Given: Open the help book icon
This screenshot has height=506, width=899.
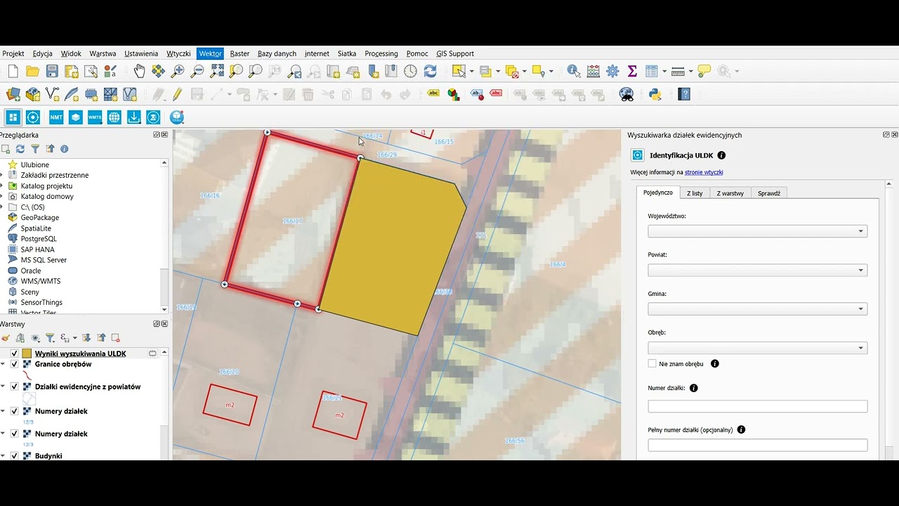Looking at the screenshot, I should (x=684, y=94).
